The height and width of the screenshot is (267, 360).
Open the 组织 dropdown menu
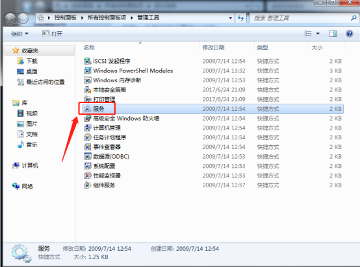(x=19, y=34)
